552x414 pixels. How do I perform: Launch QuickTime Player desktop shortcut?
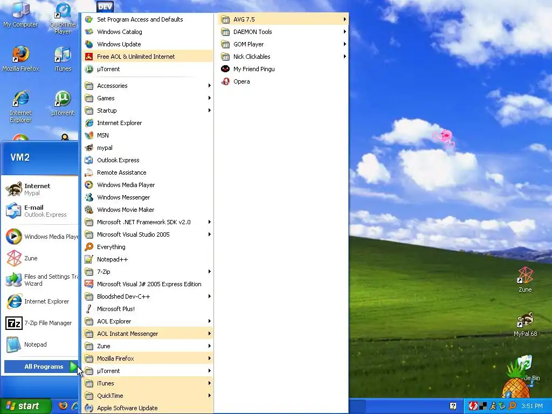click(x=63, y=18)
